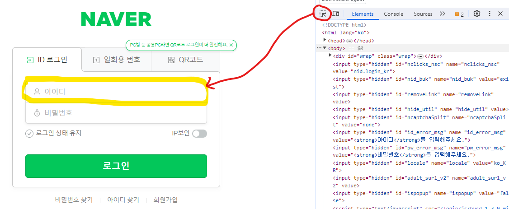
Task: Switch to the Elements tab
Action: point(363,14)
